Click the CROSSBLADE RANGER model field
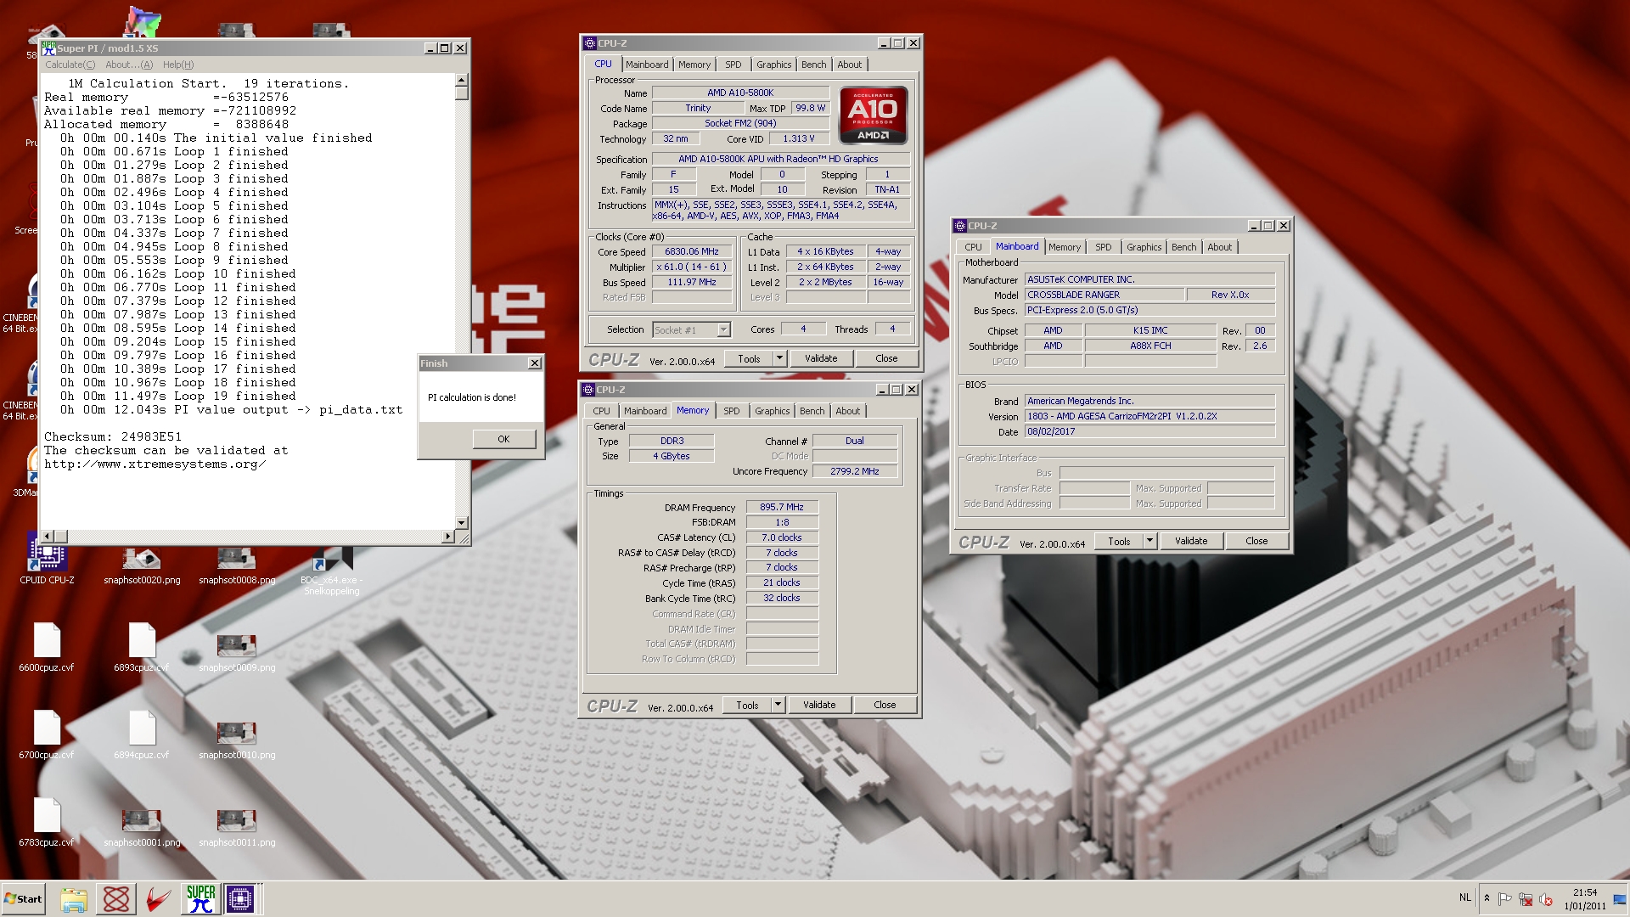This screenshot has height=917, width=1630. point(1104,295)
